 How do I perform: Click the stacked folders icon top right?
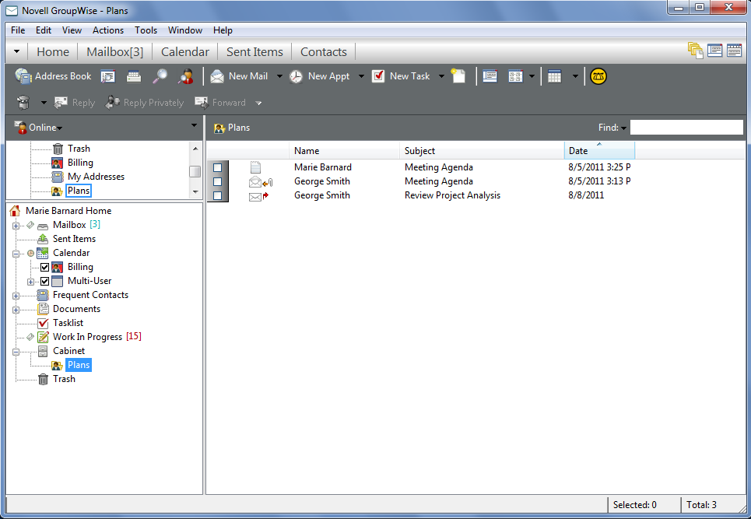(x=695, y=51)
